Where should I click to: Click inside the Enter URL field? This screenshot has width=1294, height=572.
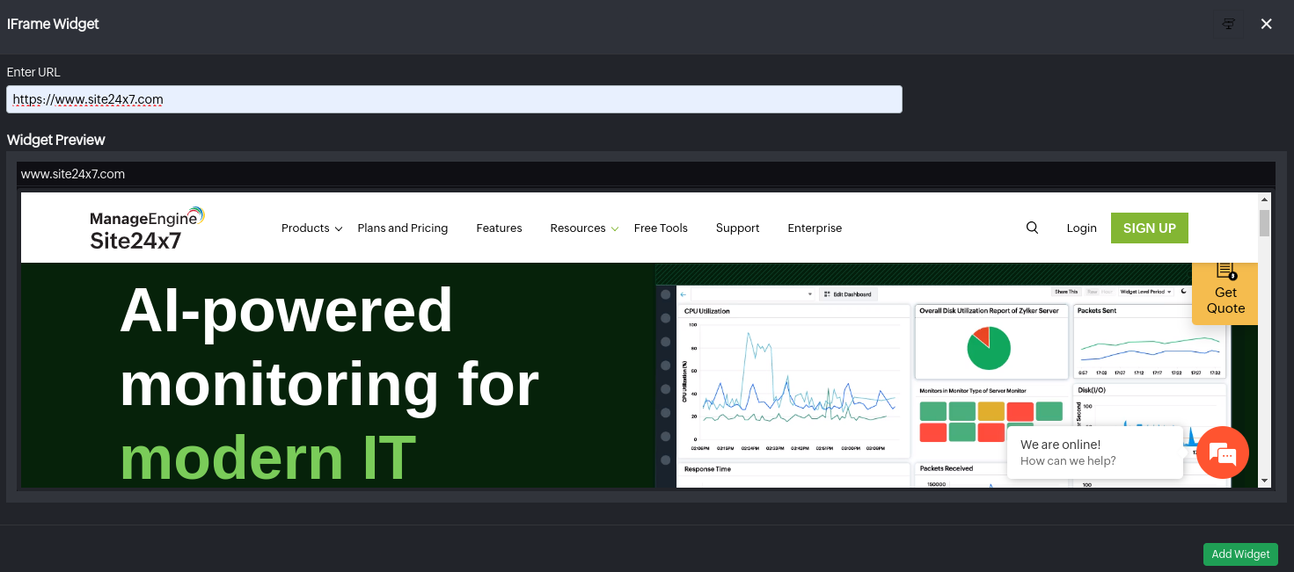(x=454, y=99)
